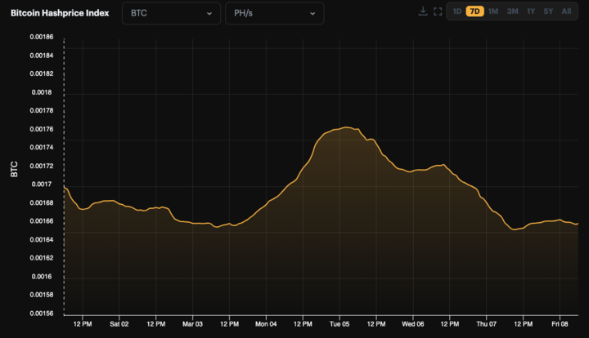Click the Bitcoin Hashprice Index title

pyautogui.click(x=60, y=13)
